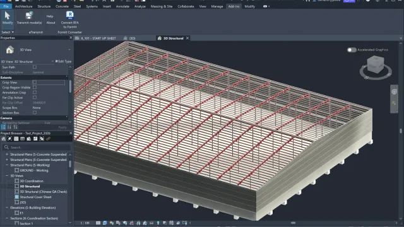This screenshot has height=227, width=404.
Task: Click the Edit Type button
Action: point(63,62)
